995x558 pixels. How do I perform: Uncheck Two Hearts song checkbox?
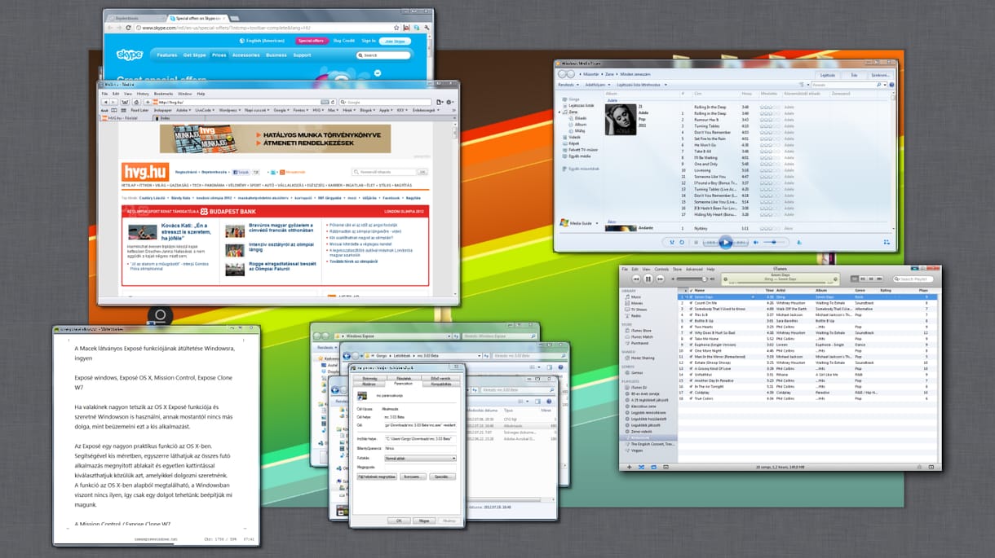point(691,327)
